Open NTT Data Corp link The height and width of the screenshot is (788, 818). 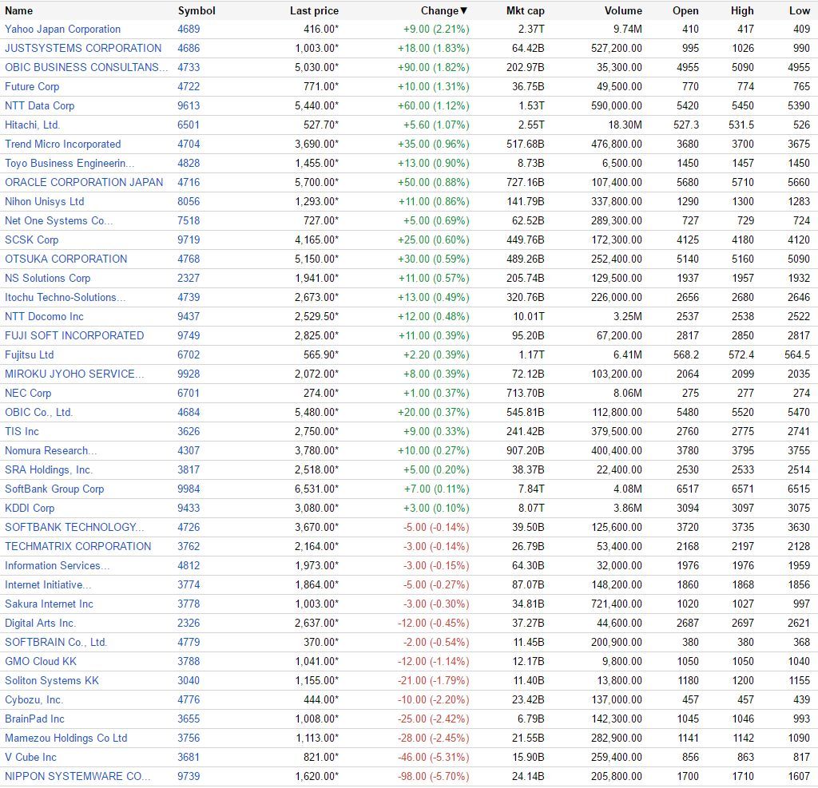[x=40, y=106]
